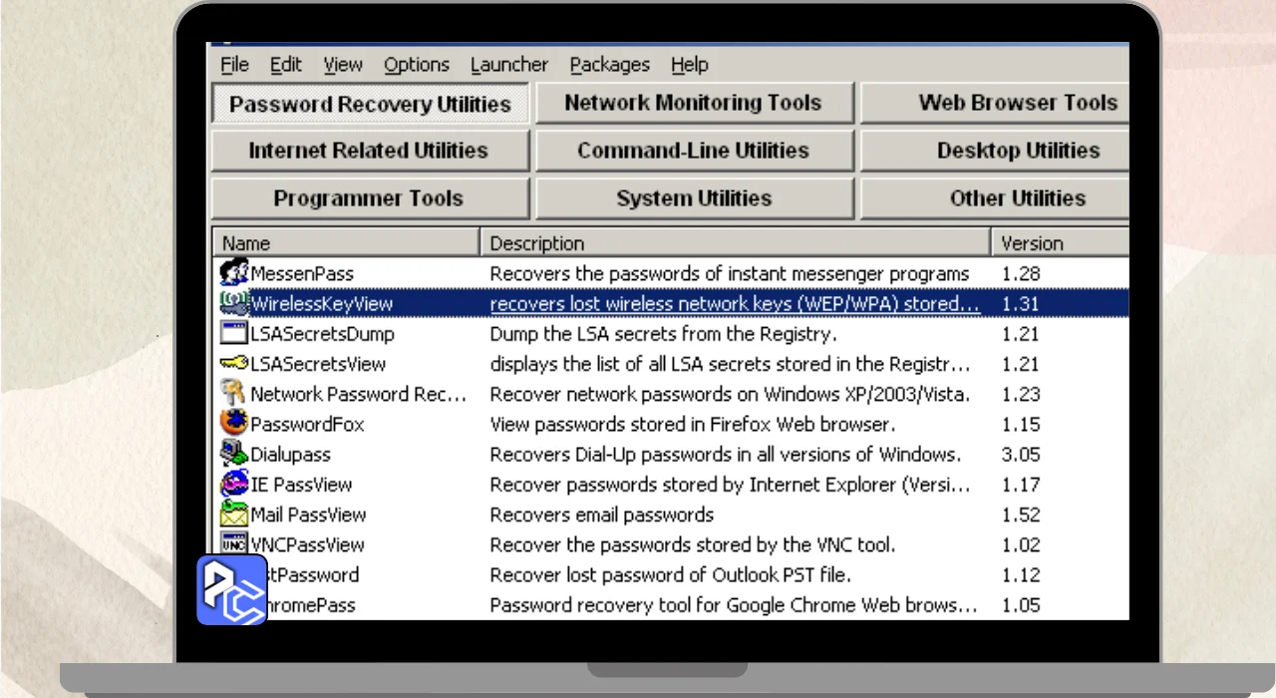Sort list by Name column header
1276x698 pixels.
[346, 243]
